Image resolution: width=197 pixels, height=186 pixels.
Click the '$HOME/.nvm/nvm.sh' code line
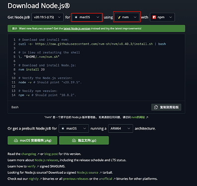coord(39,57)
